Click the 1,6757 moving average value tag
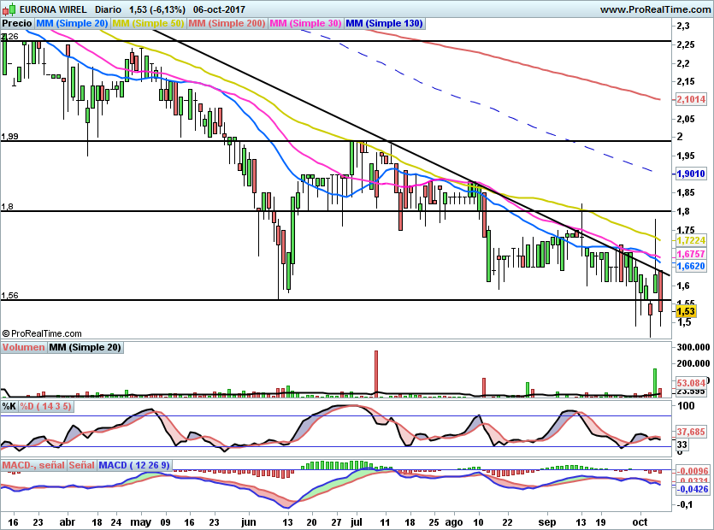 pyautogui.click(x=691, y=254)
